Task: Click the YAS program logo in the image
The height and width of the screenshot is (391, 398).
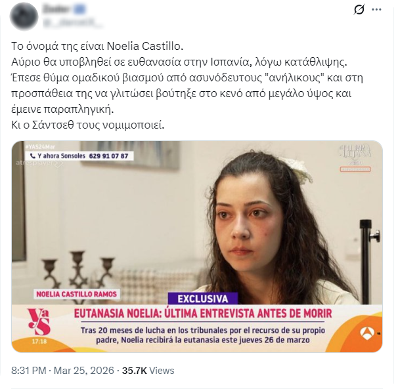Action: tap(39, 321)
